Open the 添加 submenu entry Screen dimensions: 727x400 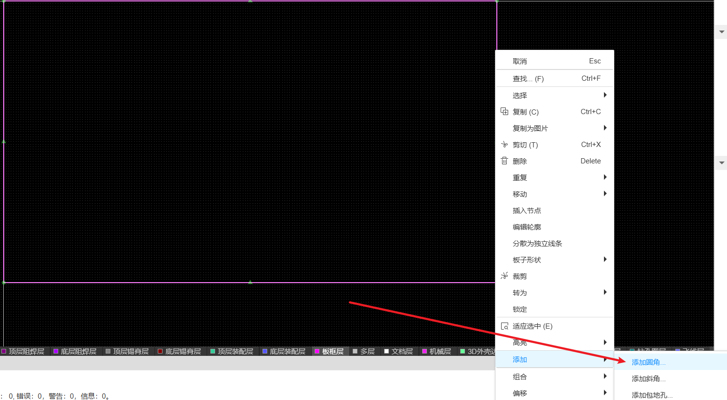[555, 359]
